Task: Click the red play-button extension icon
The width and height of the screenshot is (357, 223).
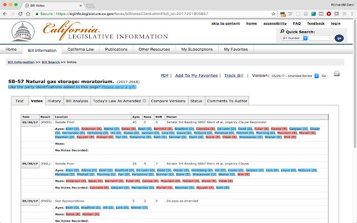Action: pyautogui.click(x=329, y=14)
